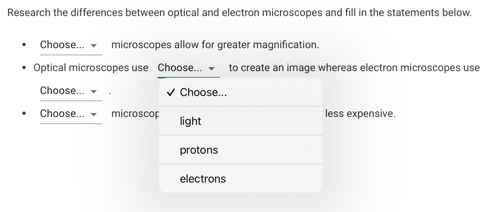Click the 'Optical microscopes use' text
The height and width of the screenshot is (212, 498).
point(91,68)
